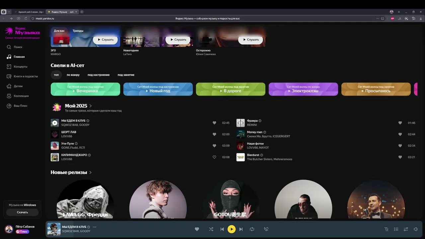The height and width of the screenshot is (239, 425).
Task: Open a new browser tab
Action: pos(82,12)
